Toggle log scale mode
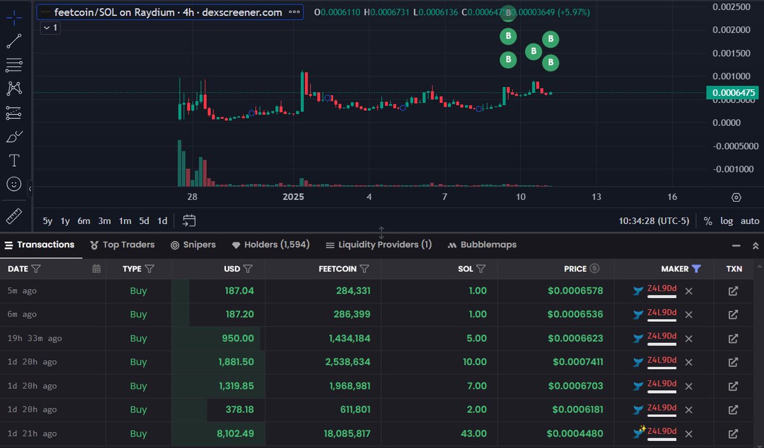Viewport: 764px width, 448px height. [x=726, y=221]
